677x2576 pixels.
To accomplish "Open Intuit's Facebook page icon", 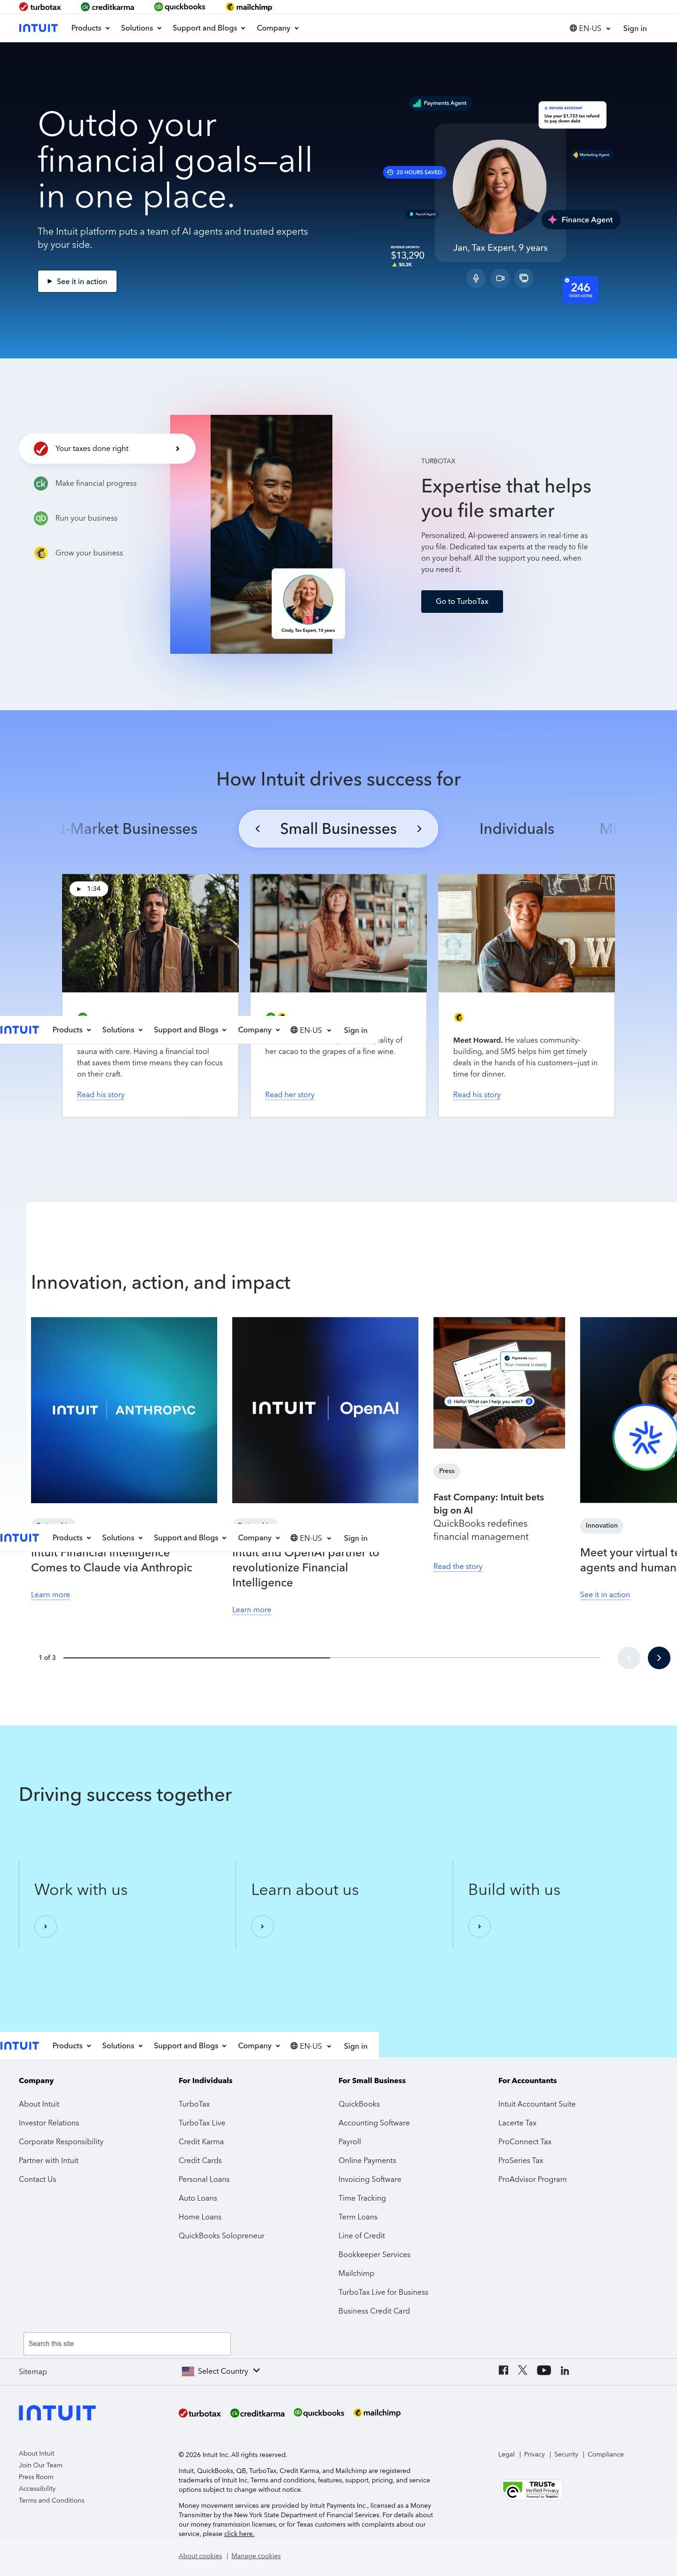I will (x=503, y=2370).
